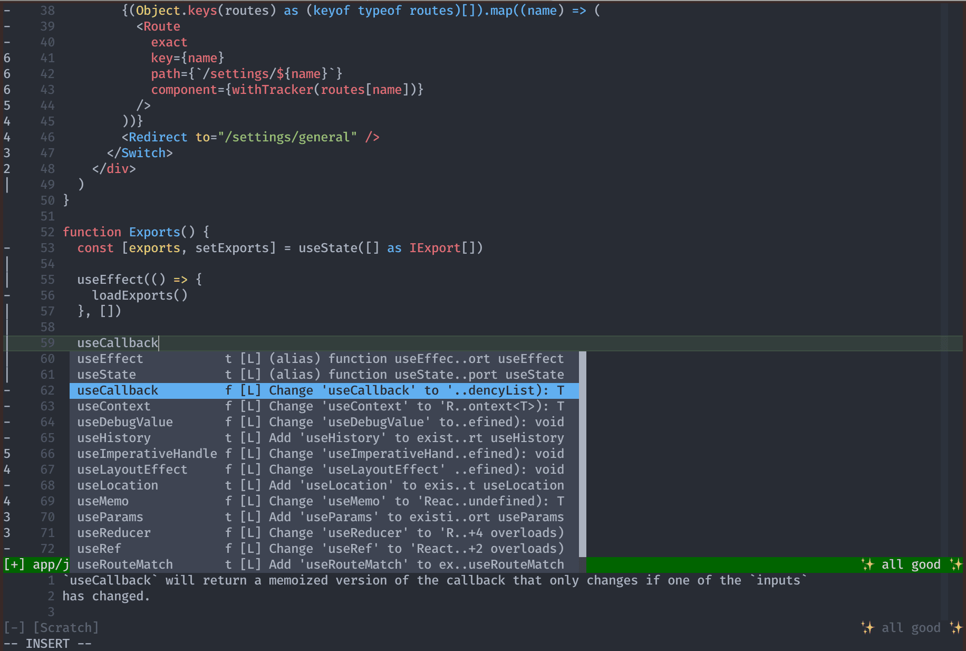This screenshot has height=651, width=966.
Task: Click rightmost sparkle icon in green status bar
Action: pos(955,564)
